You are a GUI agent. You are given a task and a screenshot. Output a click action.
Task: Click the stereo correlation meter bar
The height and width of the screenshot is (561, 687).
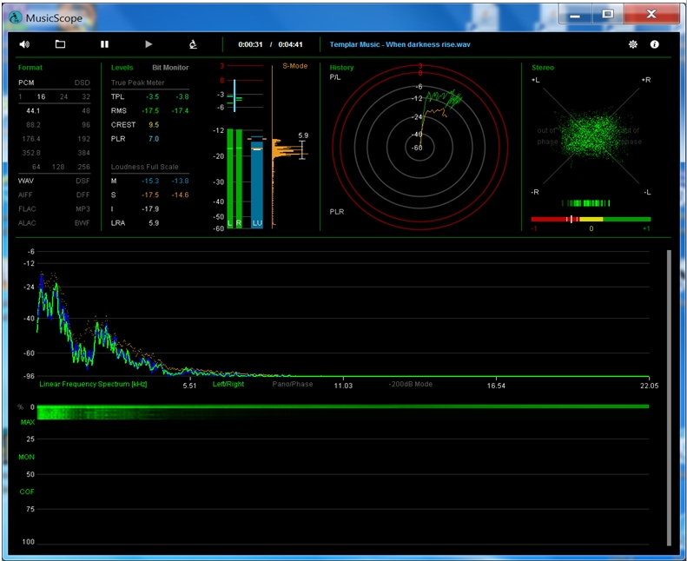pyautogui.click(x=591, y=220)
